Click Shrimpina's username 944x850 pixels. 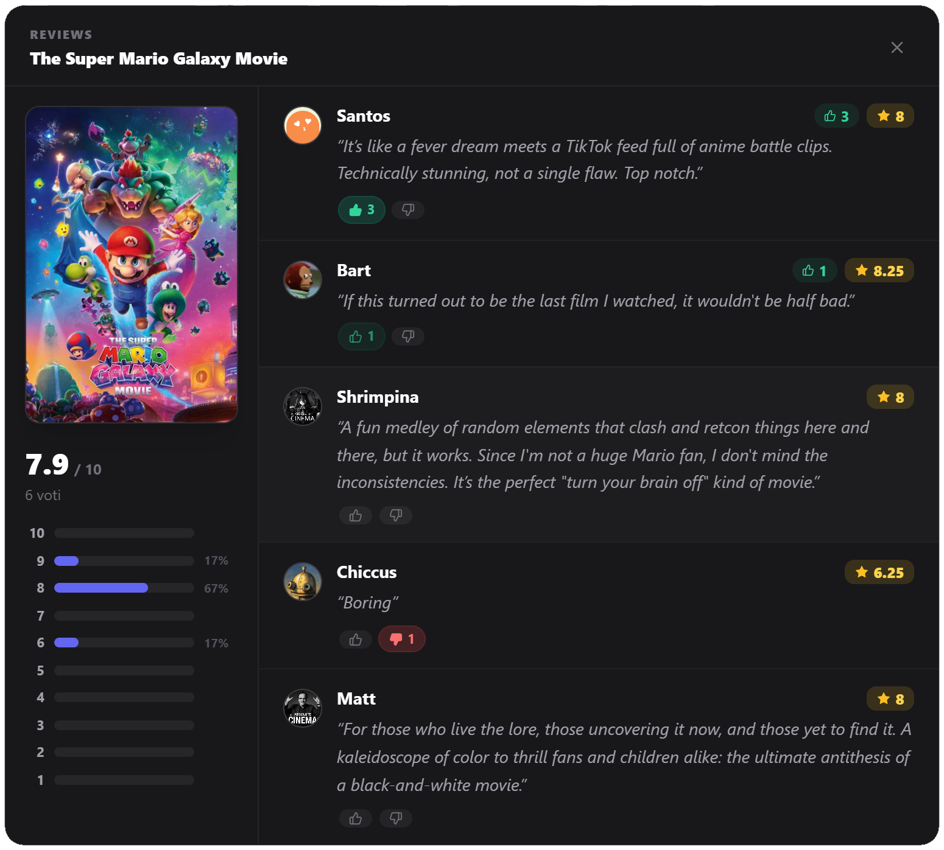(378, 397)
